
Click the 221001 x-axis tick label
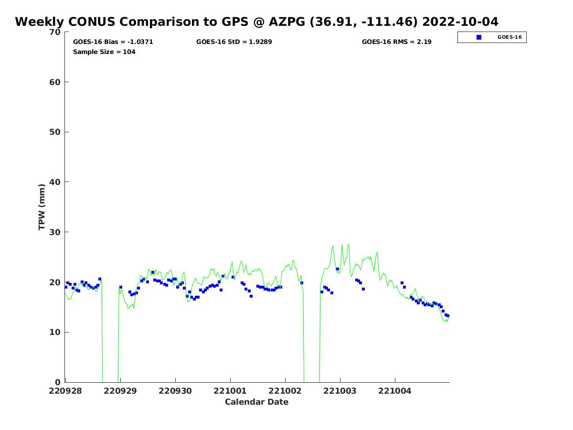(x=230, y=391)
